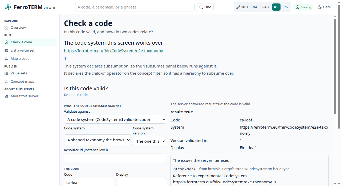Click the System URL value in results

pyautogui.click(x=284, y=130)
